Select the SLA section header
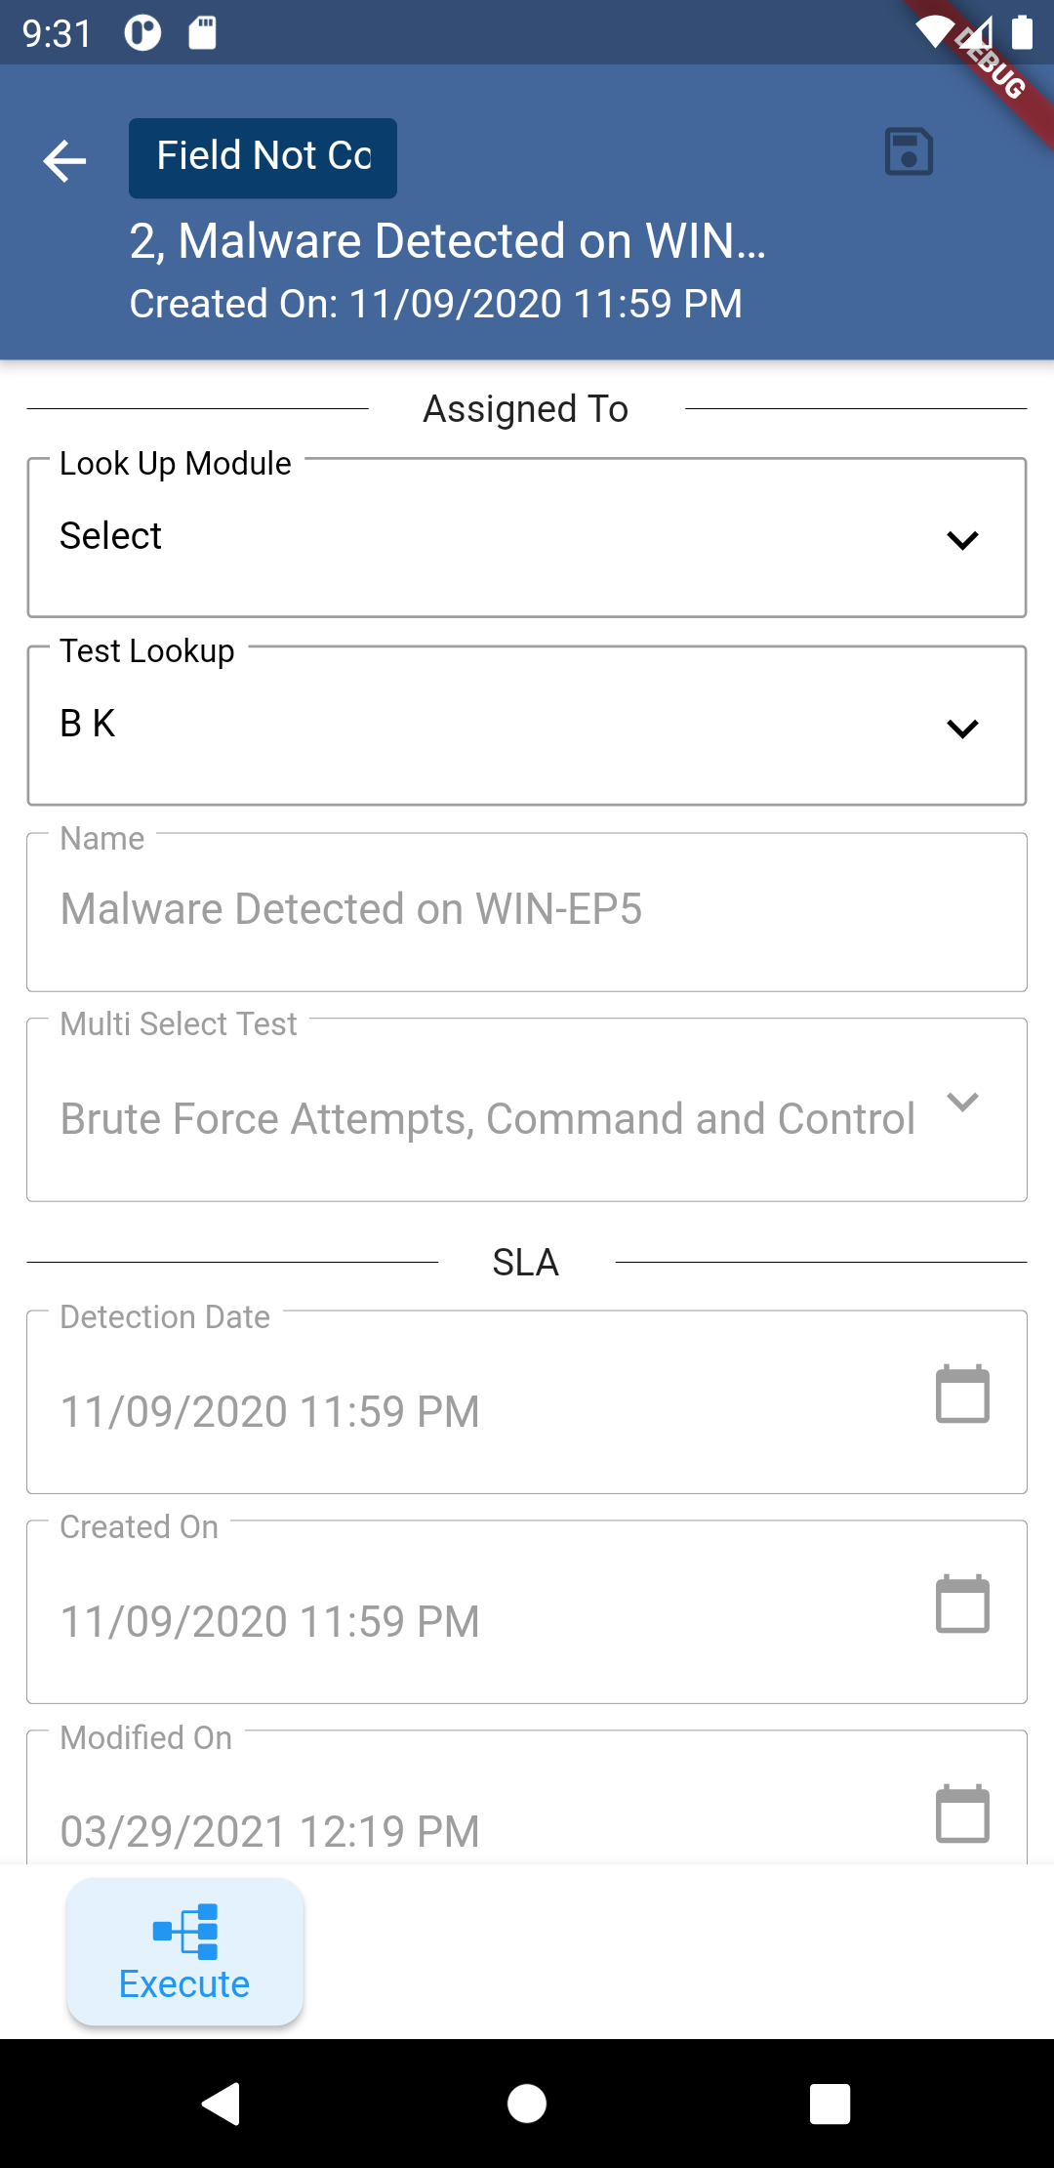Viewport: 1054px width, 2168px height. tap(526, 1263)
